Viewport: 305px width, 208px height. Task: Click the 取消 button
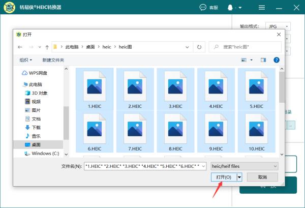pos(262,177)
